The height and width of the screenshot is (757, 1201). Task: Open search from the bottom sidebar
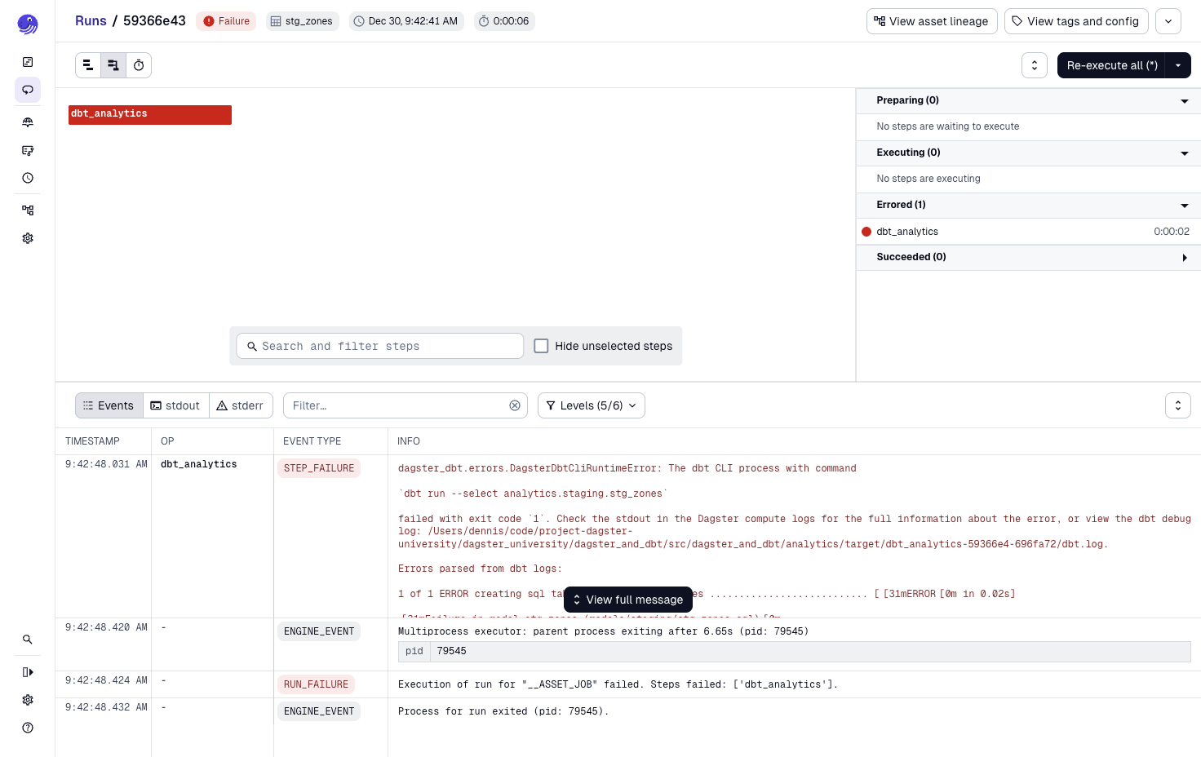click(x=28, y=640)
